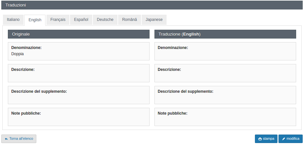Click the original Denominazione box containing Doppia

[x=79, y=51]
